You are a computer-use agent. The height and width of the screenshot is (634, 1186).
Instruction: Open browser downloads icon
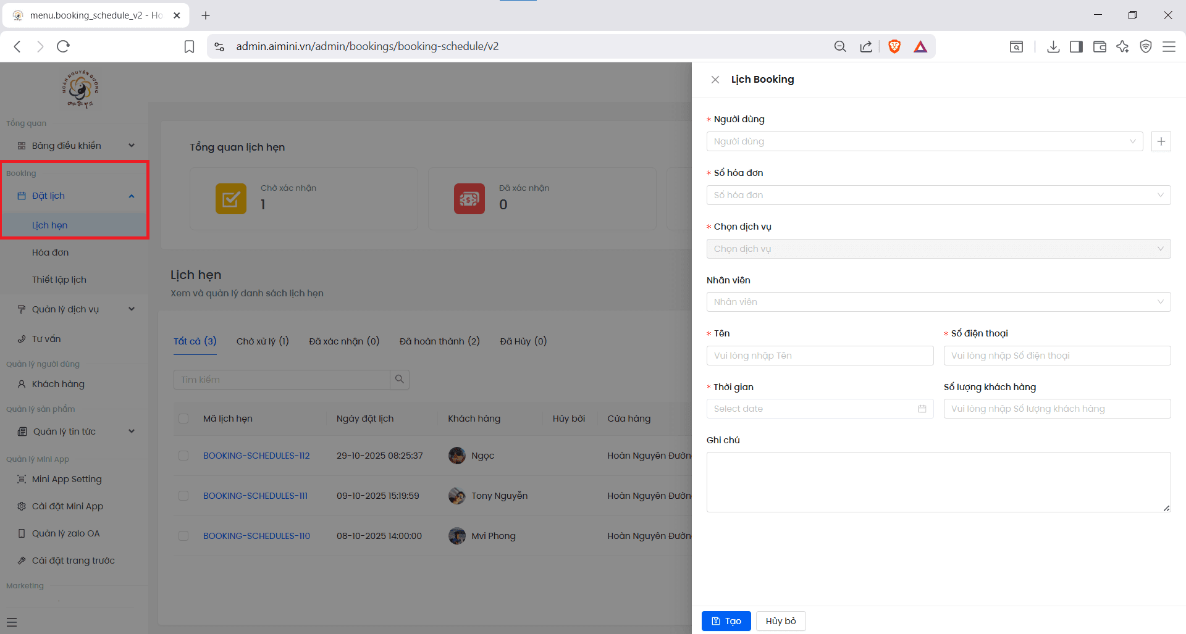[1053, 46]
